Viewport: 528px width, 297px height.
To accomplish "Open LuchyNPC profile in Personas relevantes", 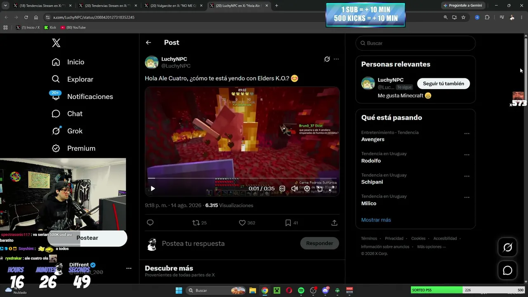I will [x=391, y=80].
